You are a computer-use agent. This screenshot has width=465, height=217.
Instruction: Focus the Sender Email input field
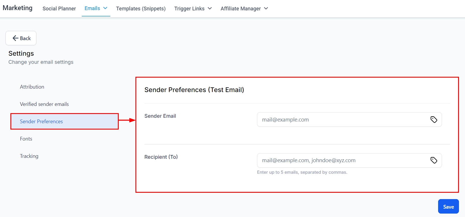click(x=341, y=119)
